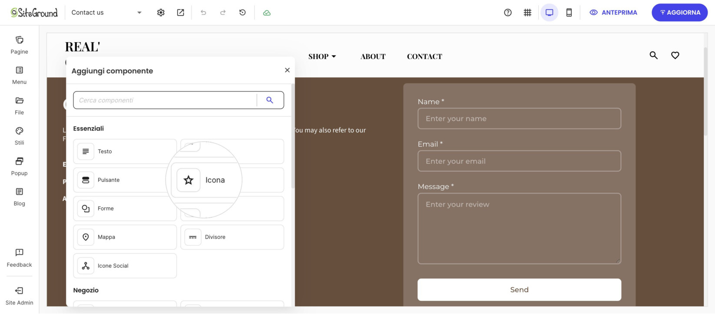715x314 pixels.
Task: Add a Pulsante component
Action: (x=125, y=180)
